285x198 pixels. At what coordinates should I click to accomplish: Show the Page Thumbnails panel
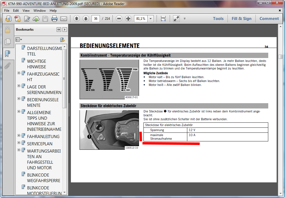8,42
